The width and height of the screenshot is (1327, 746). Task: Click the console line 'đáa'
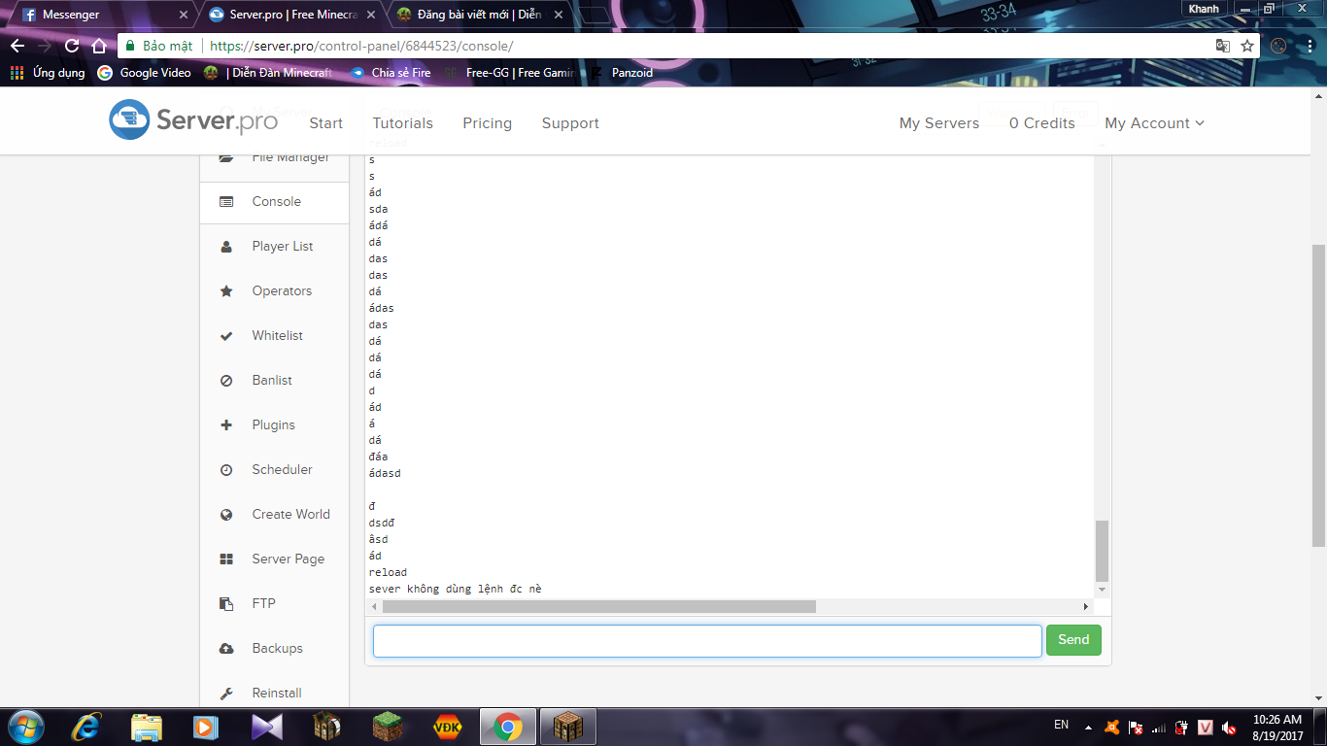coord(379,457)
